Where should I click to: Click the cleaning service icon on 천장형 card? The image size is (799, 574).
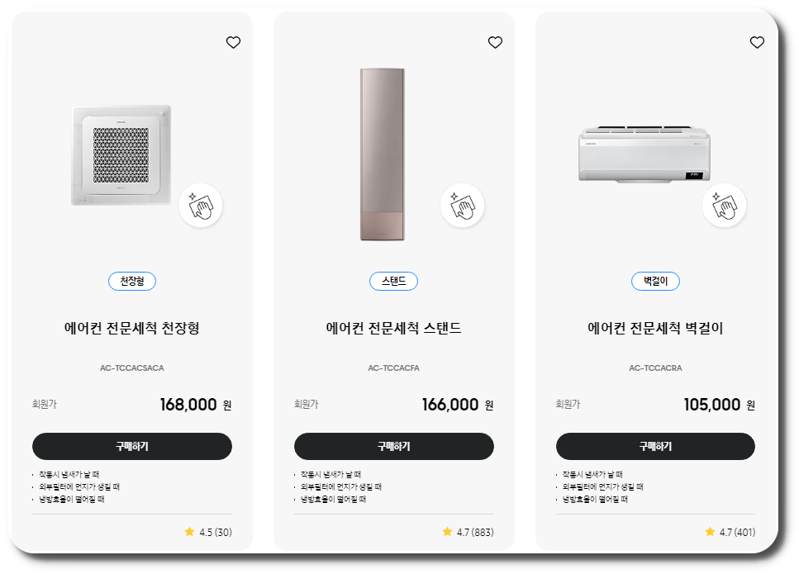pyautogui.click(x=201, y=205)
